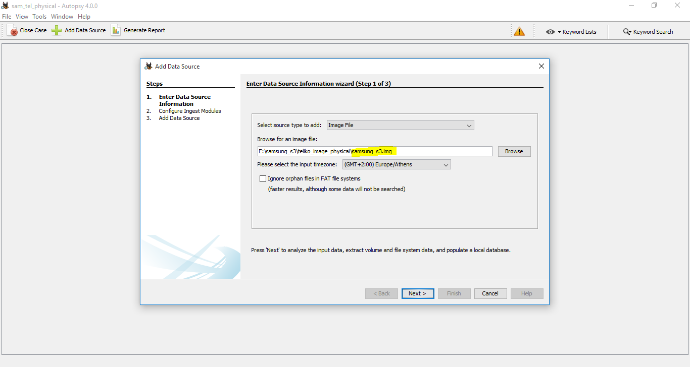Open the input timezone dropdown
Screen dimensions: 690x367
397,164
